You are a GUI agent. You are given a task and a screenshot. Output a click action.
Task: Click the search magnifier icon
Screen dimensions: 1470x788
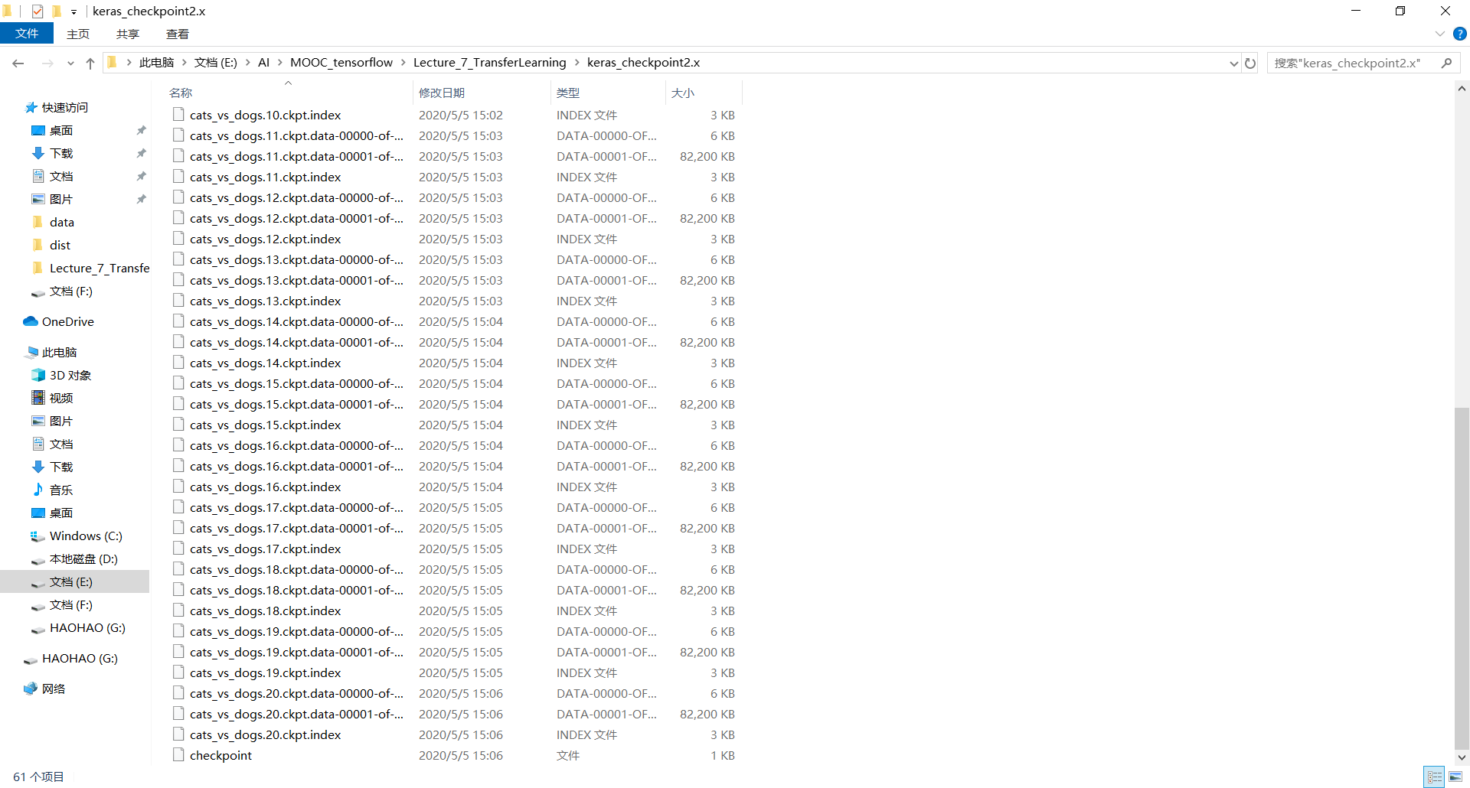1446,63
